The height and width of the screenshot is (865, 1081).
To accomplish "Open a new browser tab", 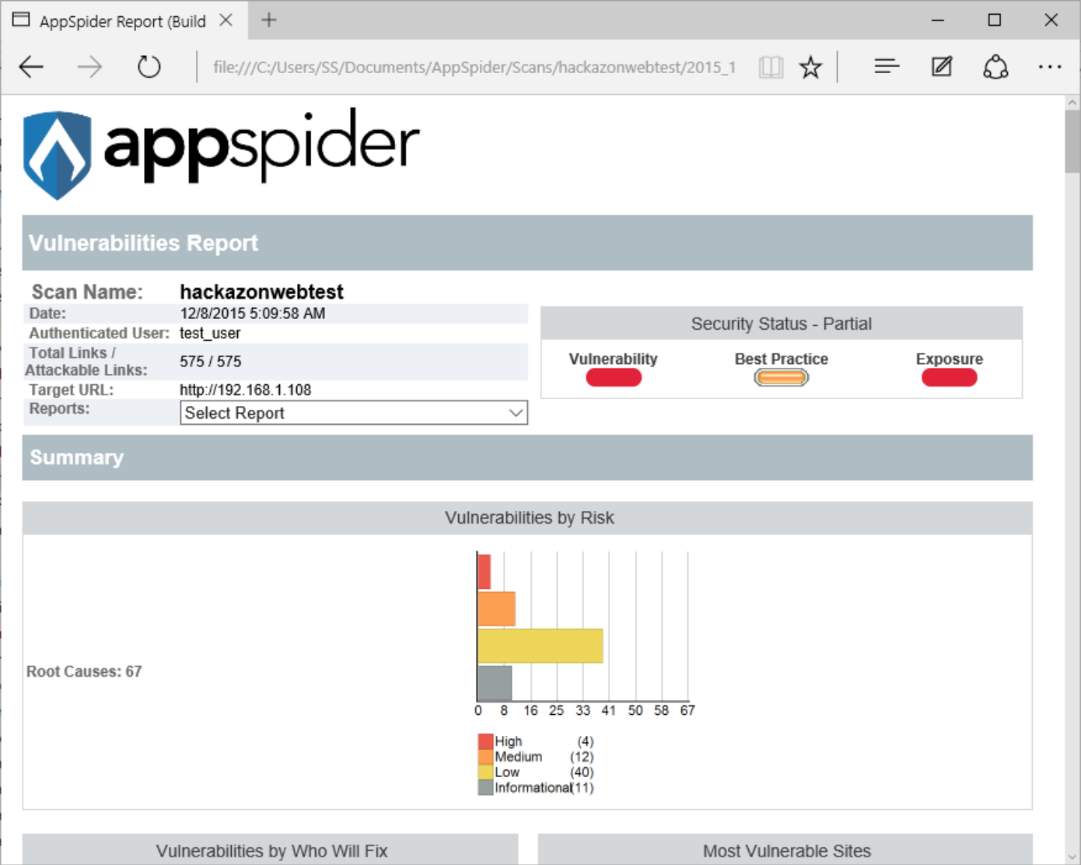I will point(269,20).
